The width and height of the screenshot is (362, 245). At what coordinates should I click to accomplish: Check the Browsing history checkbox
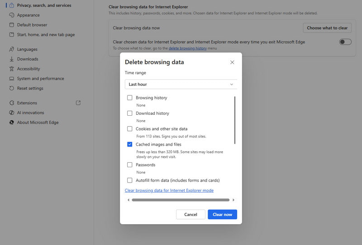click(130, 98)
